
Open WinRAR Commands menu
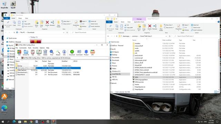[x=23, y=48]
